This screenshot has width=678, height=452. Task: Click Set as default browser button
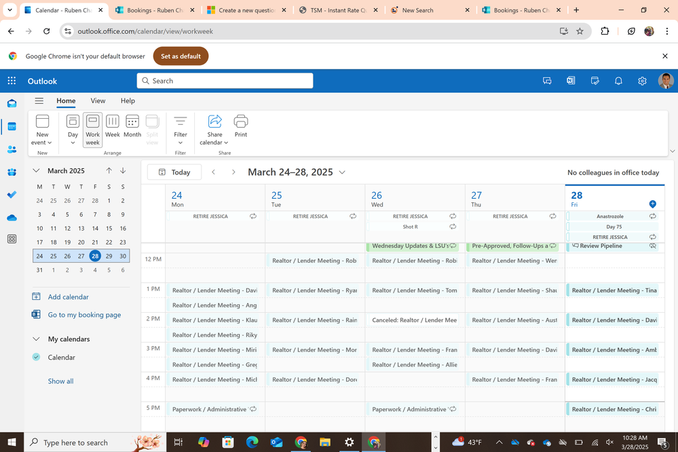181,56
